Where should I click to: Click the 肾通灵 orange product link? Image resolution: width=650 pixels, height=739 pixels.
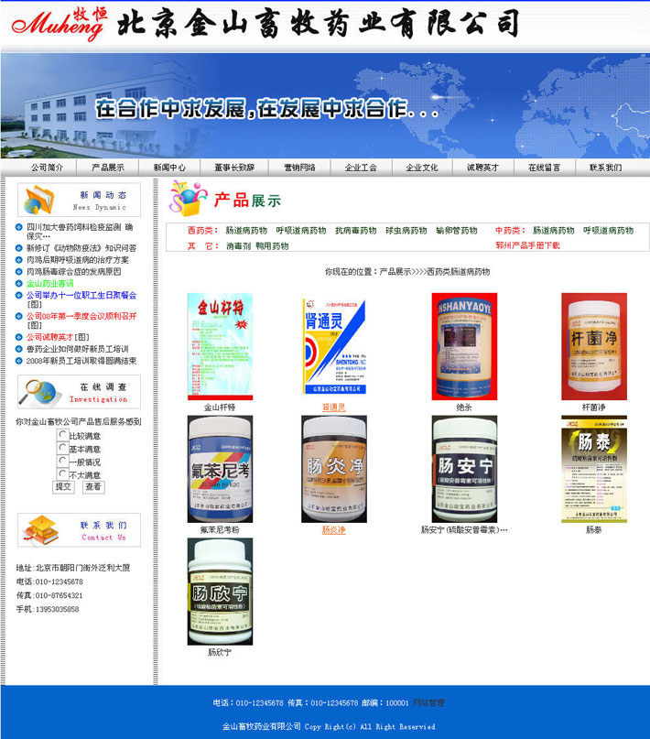tap(334, 408)
